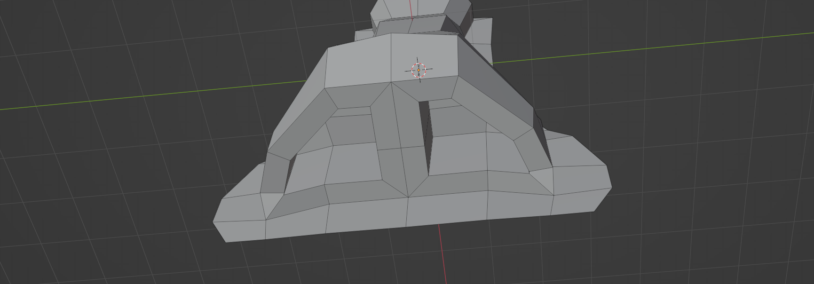Click the green Y axis line right of mesh
The width and height of the screenshot is (814, 284).
(658, 47)
